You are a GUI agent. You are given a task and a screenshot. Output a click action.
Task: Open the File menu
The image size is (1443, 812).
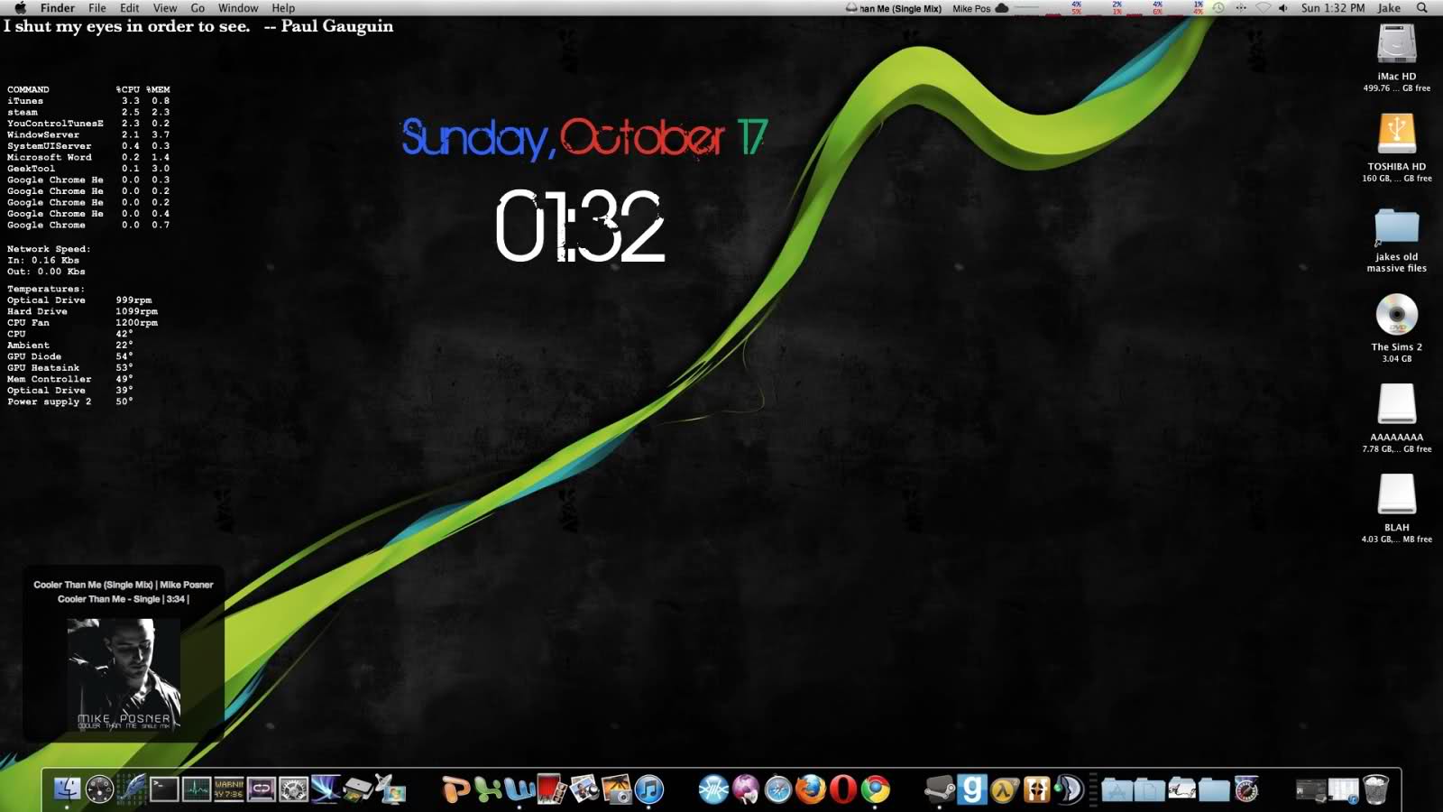click(x=97, y=8)
